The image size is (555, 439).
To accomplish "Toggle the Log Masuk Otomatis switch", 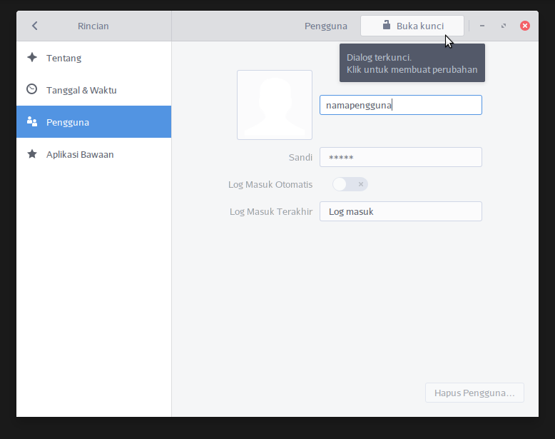I will [x=350, y=184].
